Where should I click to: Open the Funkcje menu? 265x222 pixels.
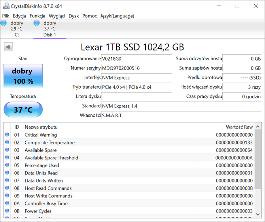(37, 16)
